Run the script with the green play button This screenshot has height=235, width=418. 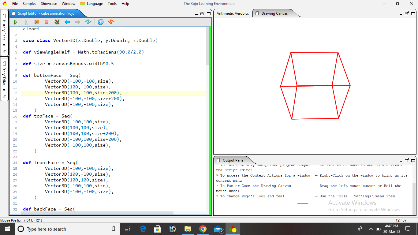coord(16,22)
